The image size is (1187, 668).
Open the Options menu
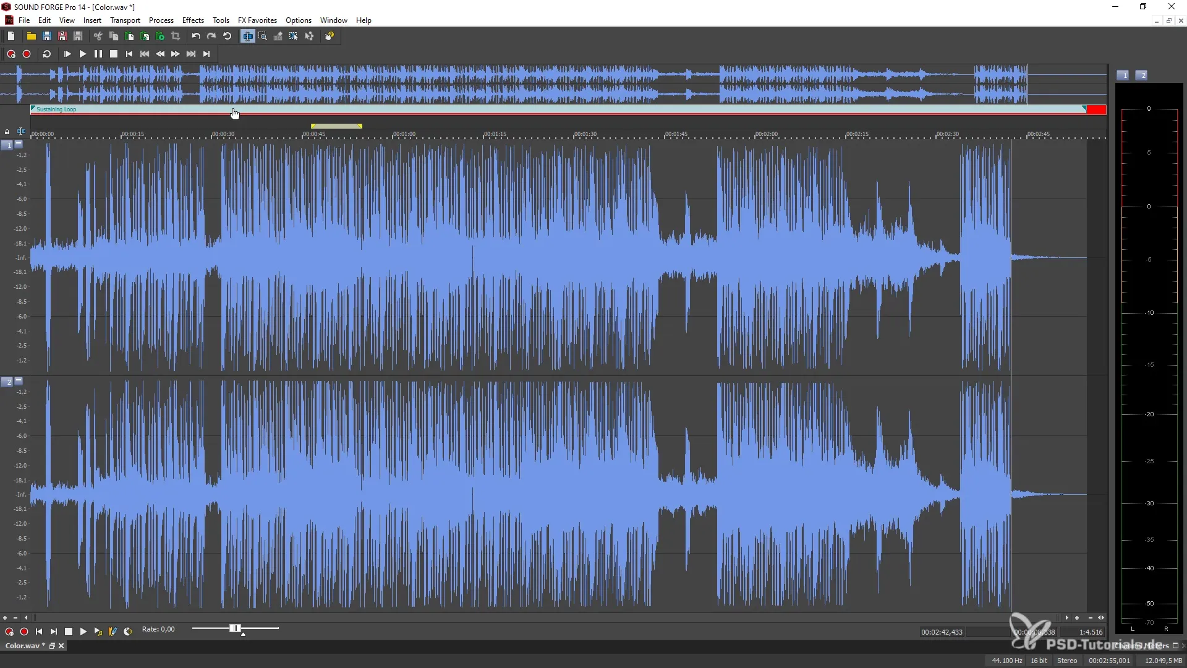(x=299, y=20)
